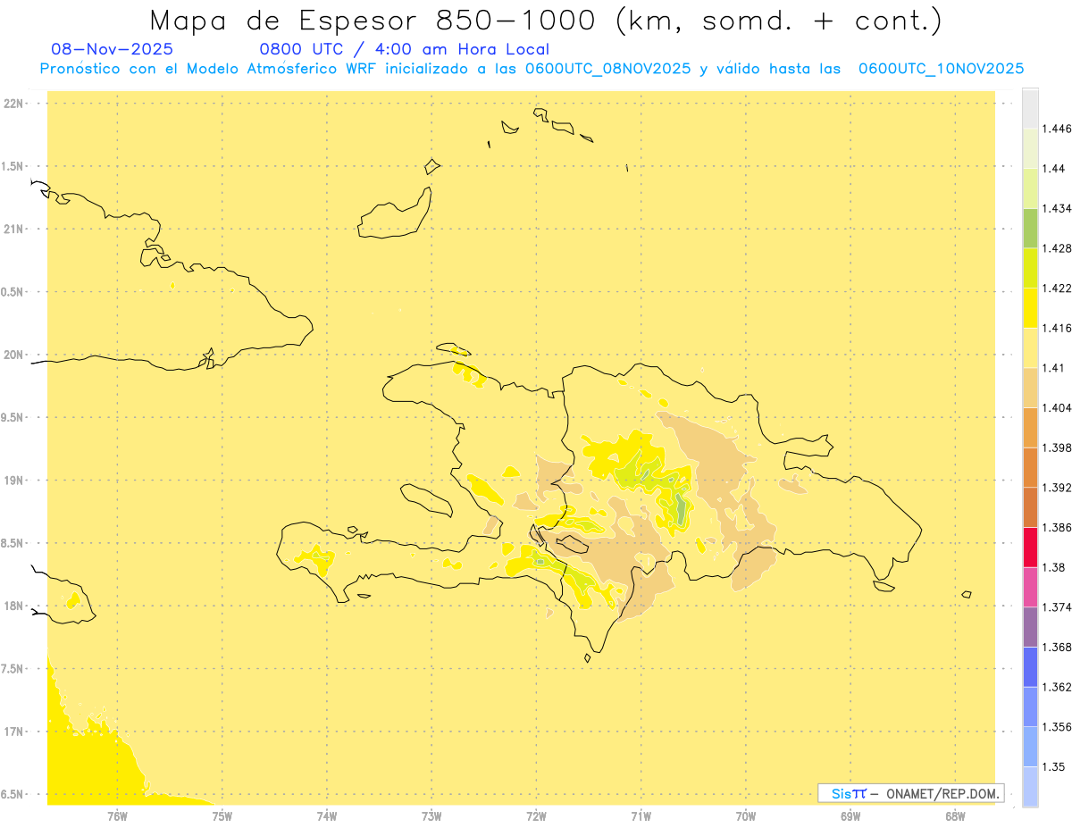
Task: Click the legend value "1.434"
Action: (1058, 208)
